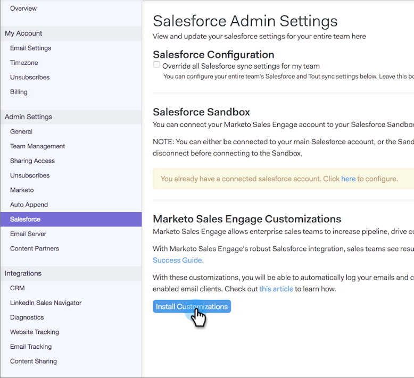Image resolution: width=414 pixels, height=378 pixels.
Task: Select CRM under Integrations
Action: (x=18, y=288)
